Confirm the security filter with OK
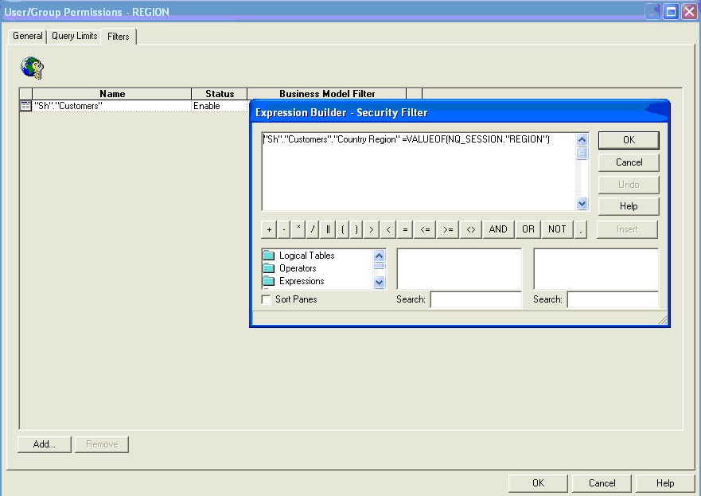The height and width of the screenshot is (496, 701). coord(628,139)
